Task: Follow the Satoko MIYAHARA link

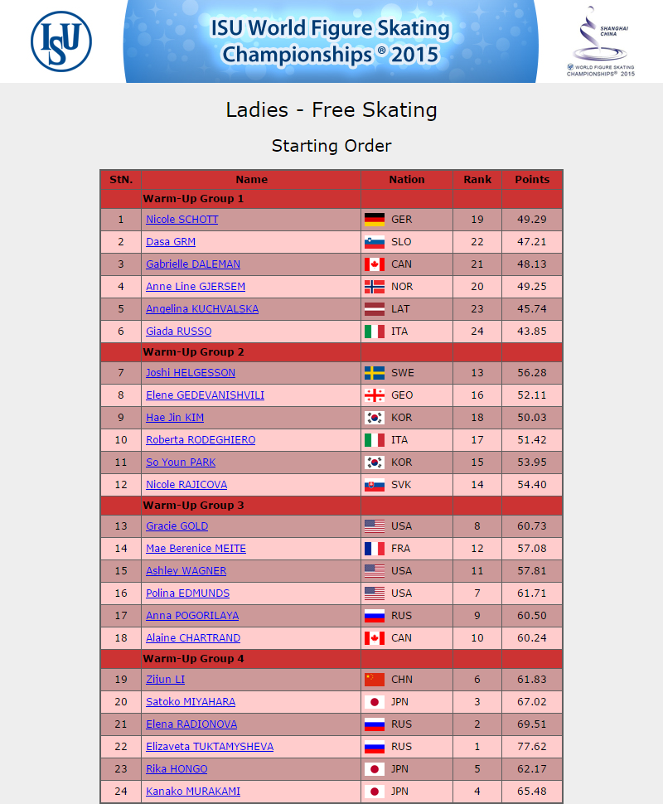Action: tap(191, 702)
